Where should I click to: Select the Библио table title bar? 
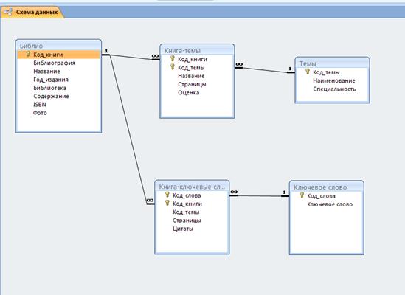(x=58, y=46)
